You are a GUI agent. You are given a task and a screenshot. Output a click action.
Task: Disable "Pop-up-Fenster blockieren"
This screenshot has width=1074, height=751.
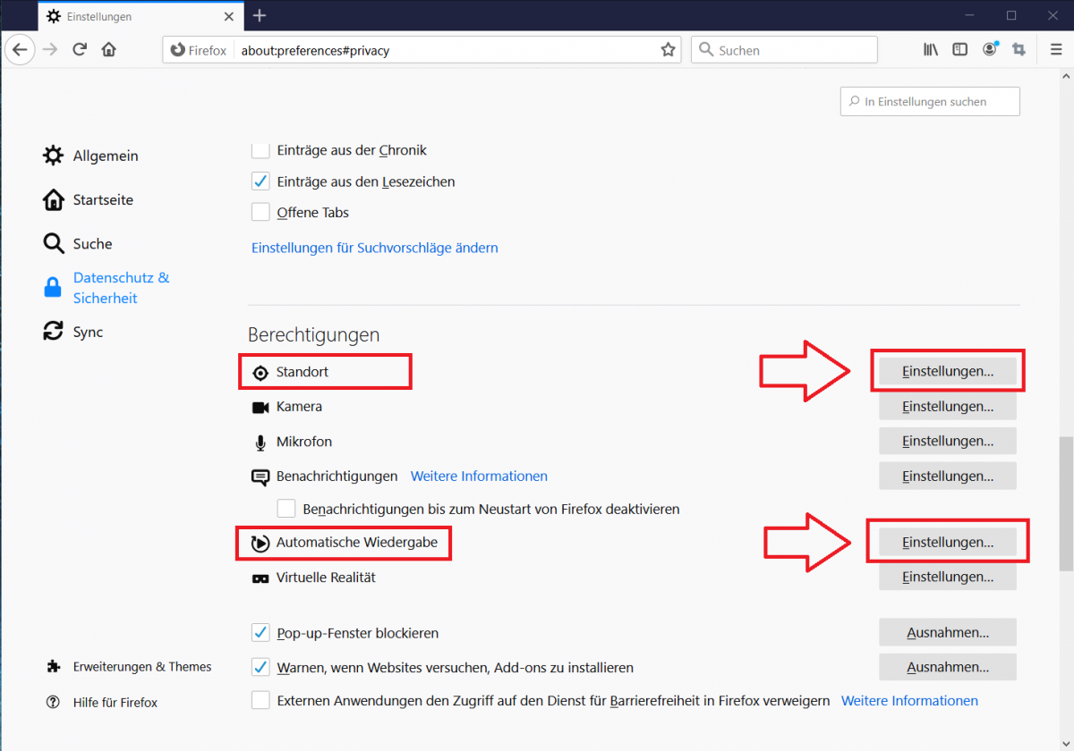pos(260,632)
